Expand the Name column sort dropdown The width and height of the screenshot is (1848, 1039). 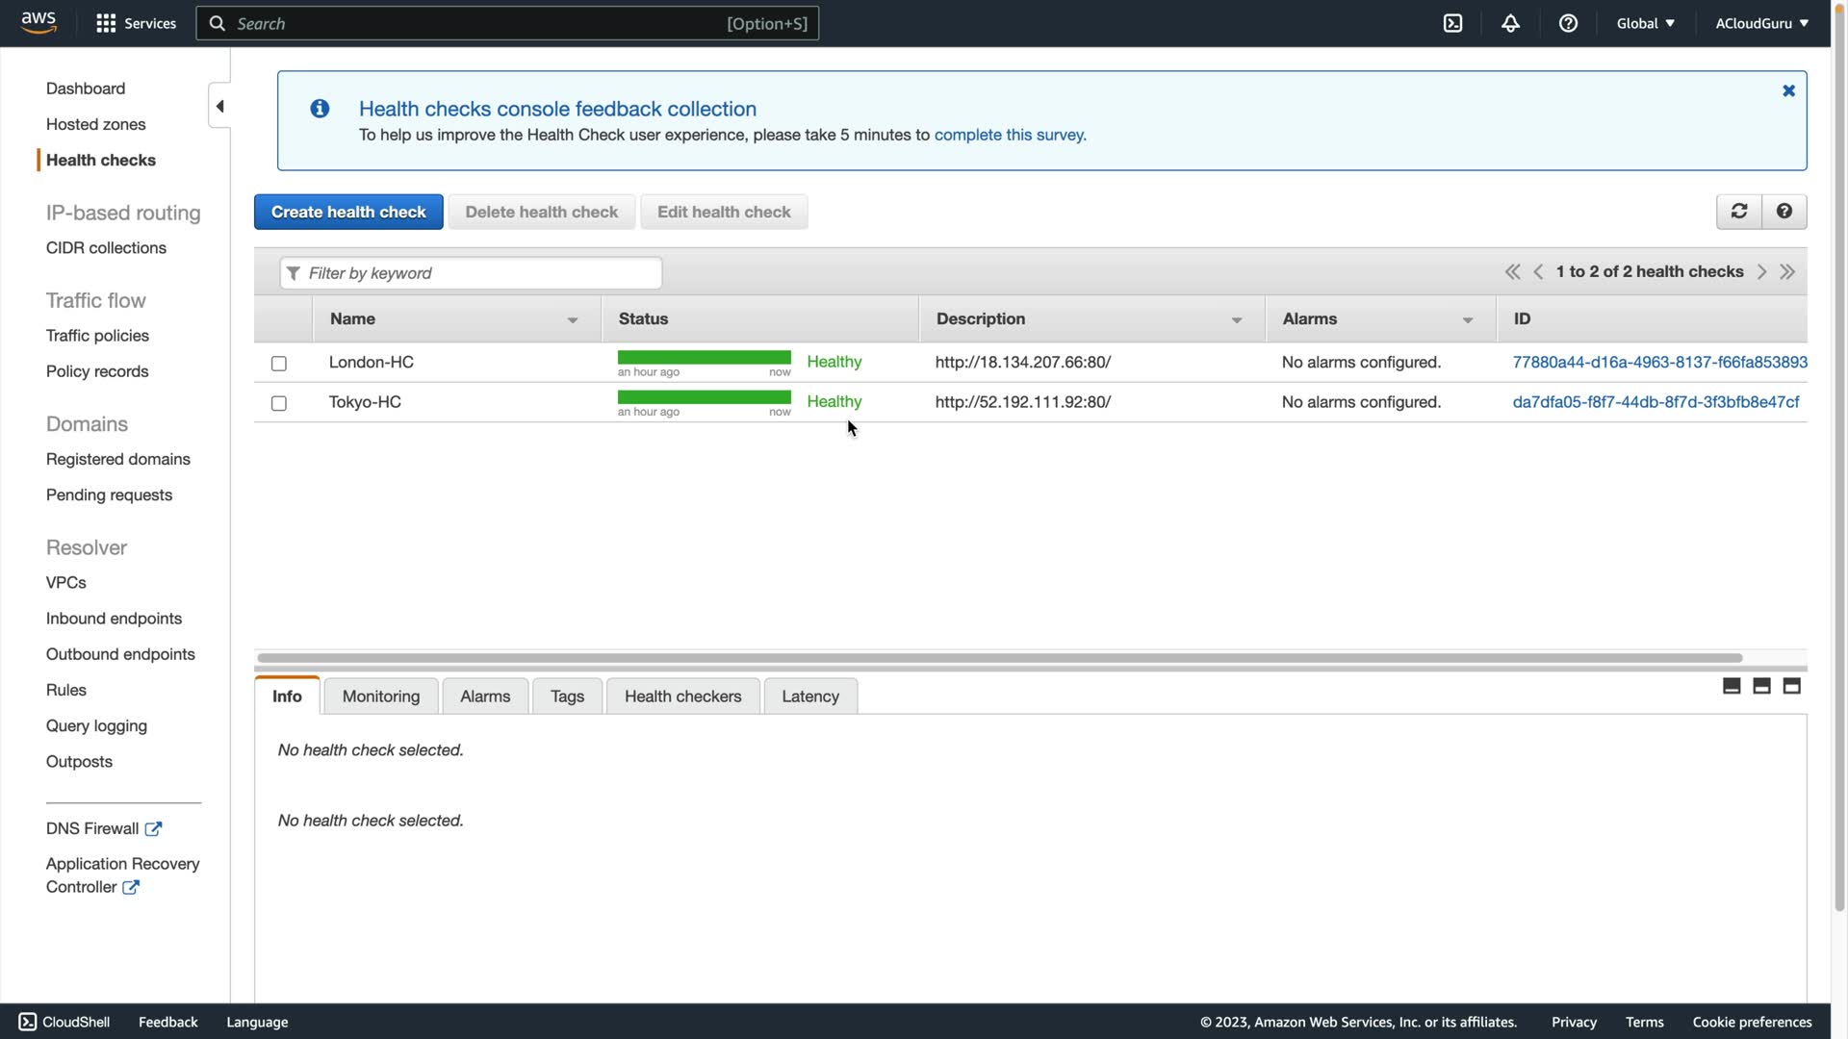pyautogui.click(x=573, y=320)
